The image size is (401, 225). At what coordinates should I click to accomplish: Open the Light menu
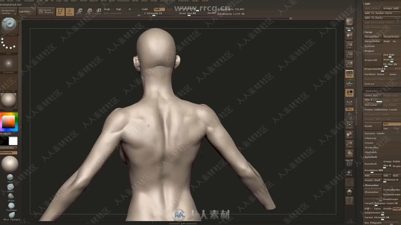(x=66, y=1)
